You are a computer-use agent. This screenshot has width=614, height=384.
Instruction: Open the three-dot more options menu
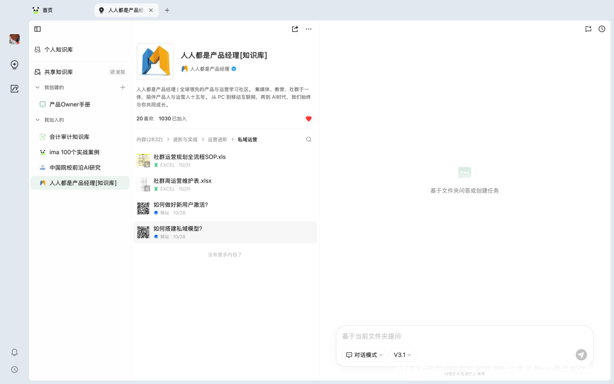[x=309, y=29]
